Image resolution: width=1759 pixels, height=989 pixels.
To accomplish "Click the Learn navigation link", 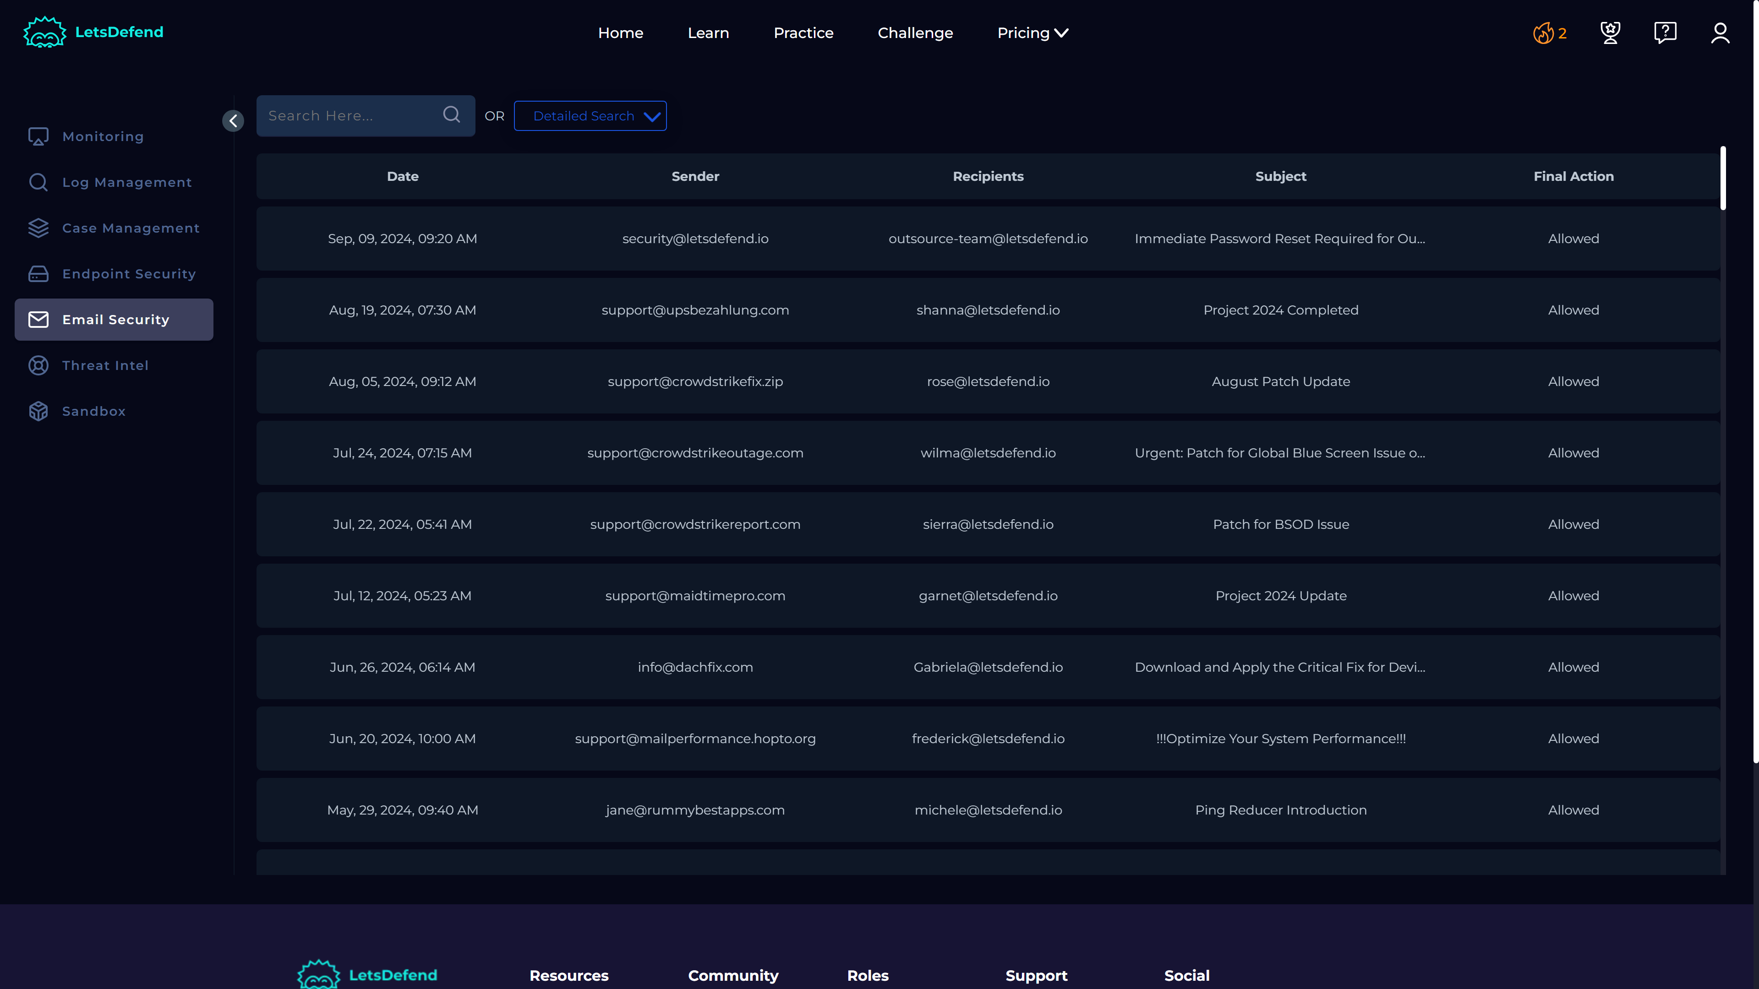I will 708,33.
